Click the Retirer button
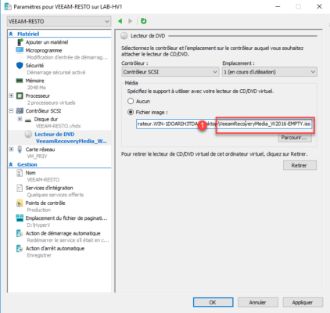This screenshot has height=313, width=330. tap(300, 165)
